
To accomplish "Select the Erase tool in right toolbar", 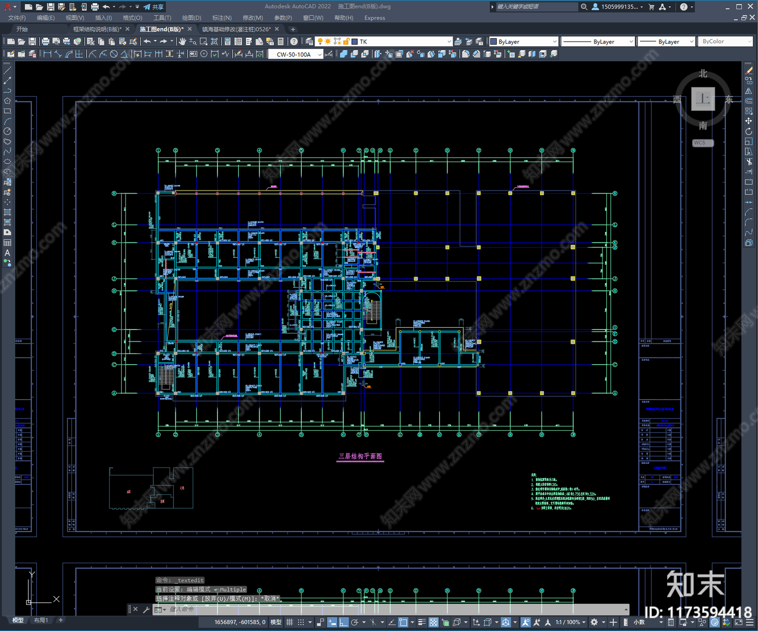I will 749,70.
